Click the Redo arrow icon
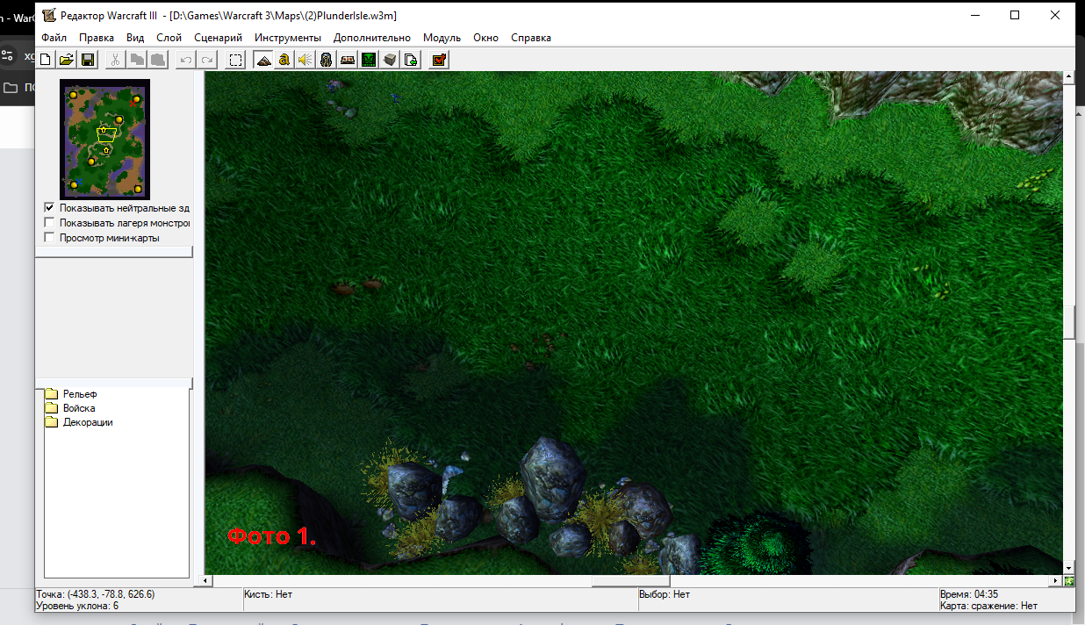Image resolution: width=1085 pixels, height=625 pixels. pyautogui.click(x=207, y=60)
